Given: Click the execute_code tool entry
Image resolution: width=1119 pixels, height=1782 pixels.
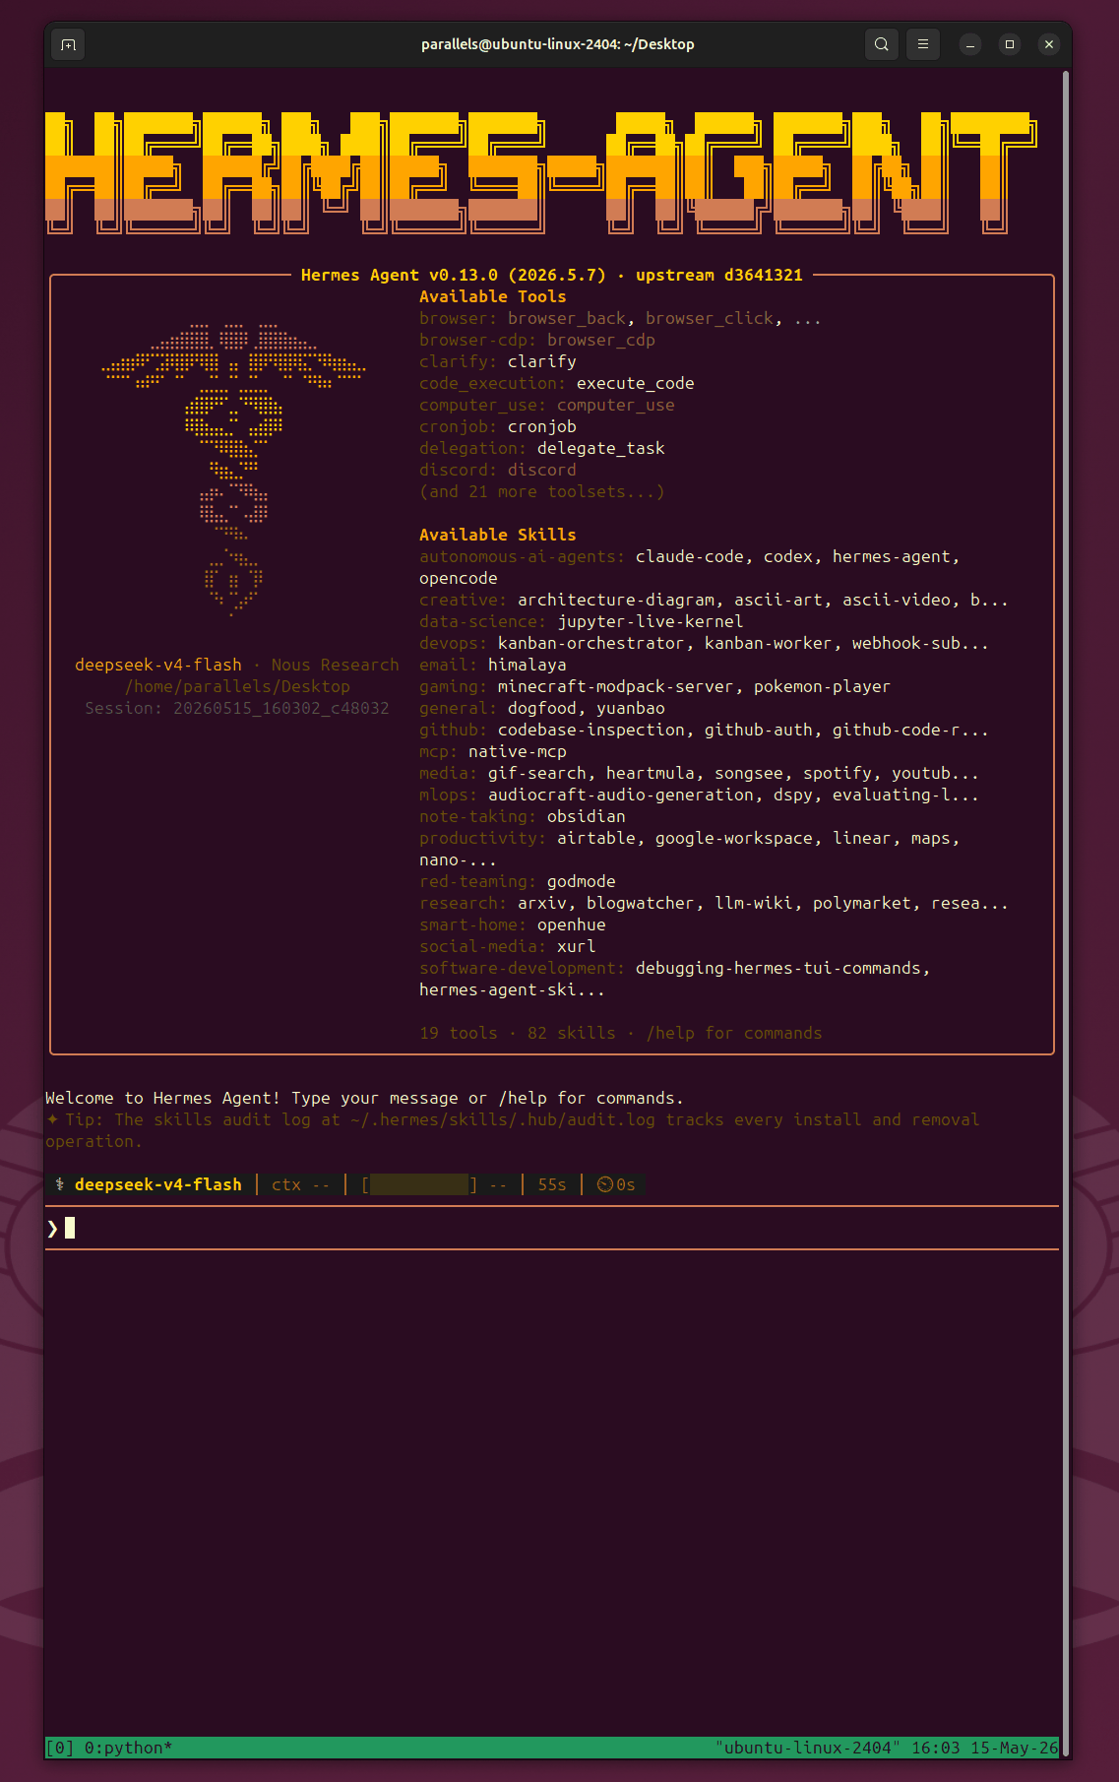Looking at the screenshot, I should 636,383.
